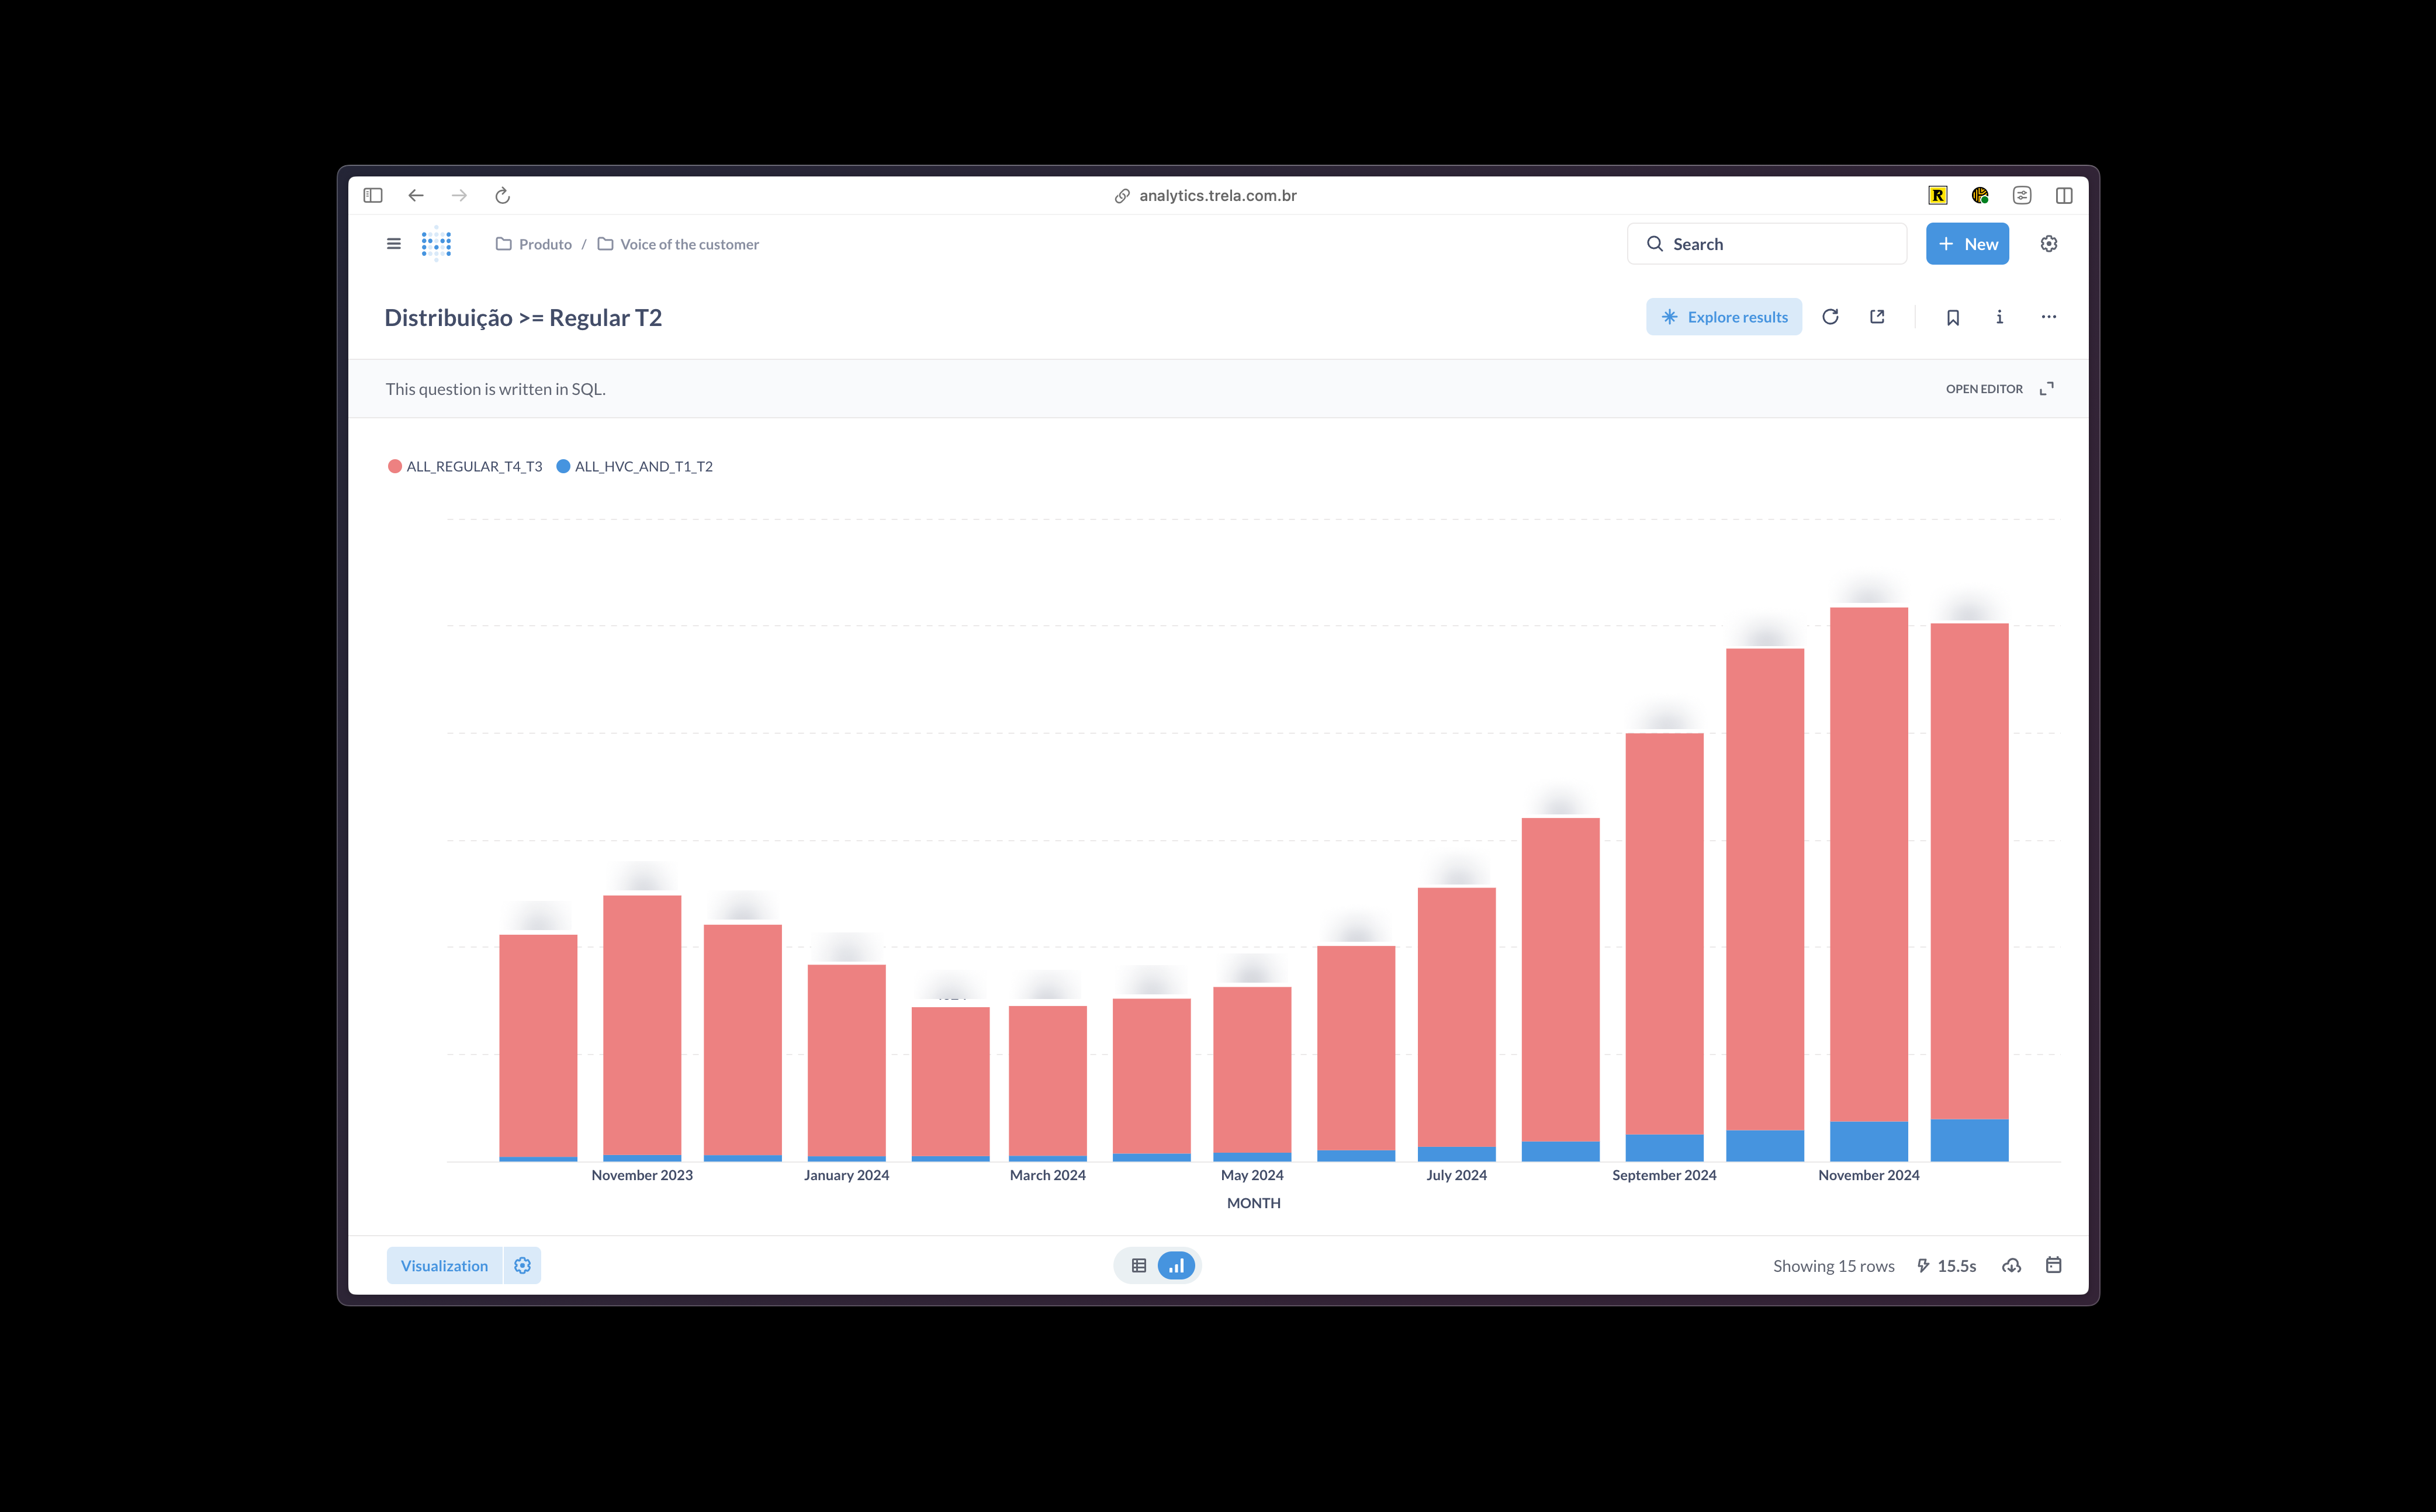Toggle ALL_HVC_AND_T1_T2 series visibility
2436x1512 pixels.
coord(632,465)
